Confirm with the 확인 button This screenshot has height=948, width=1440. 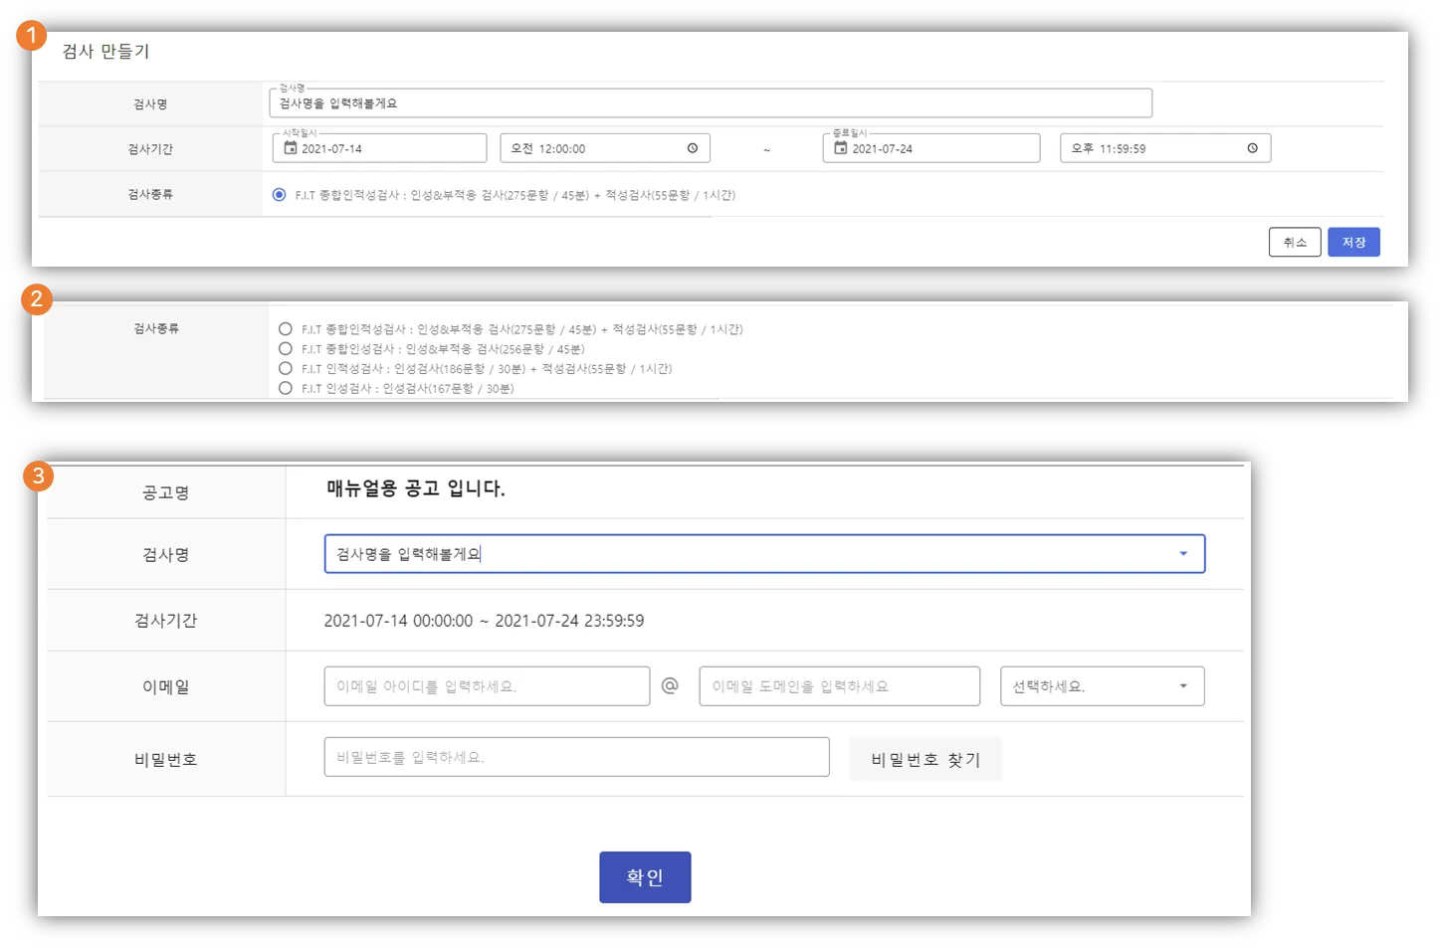(645, 877)
